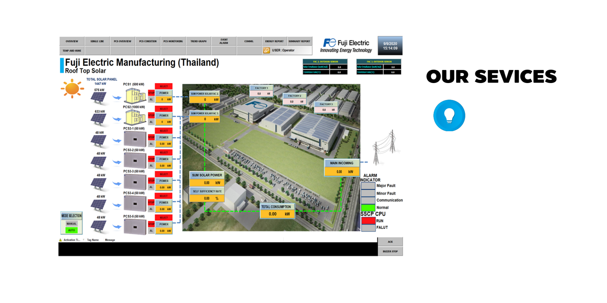Click the sun icon beside Total Solar Panel
This screenshot has height=303, width=607.
[x=72, y=89]
